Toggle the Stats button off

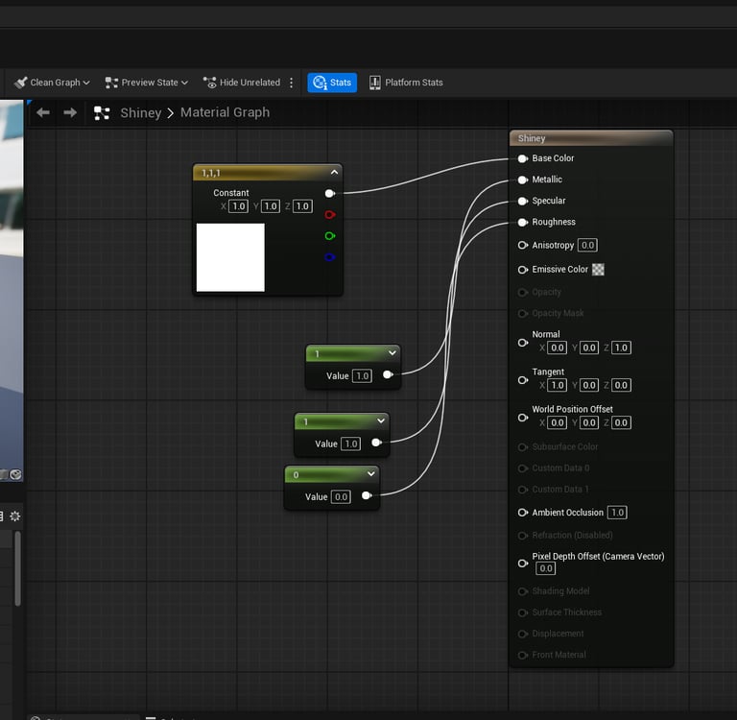[332, 83]
